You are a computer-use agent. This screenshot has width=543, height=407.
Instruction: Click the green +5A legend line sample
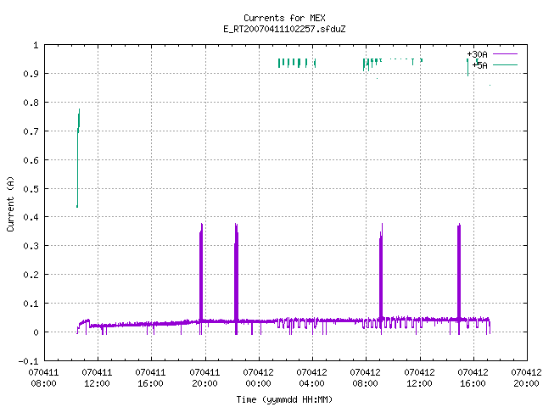click(505, 64)
